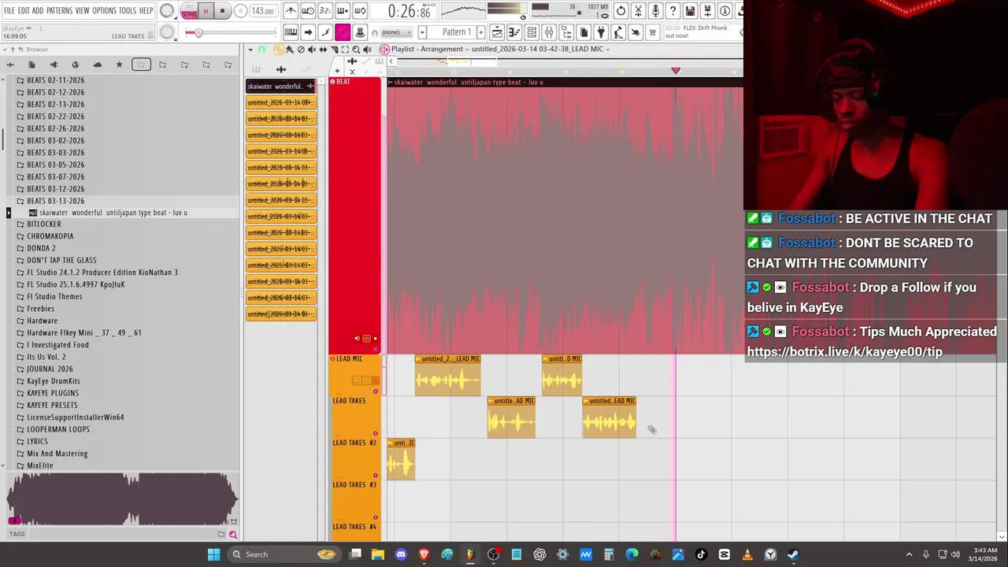Select the skaiwater wonderful beat file
1008x567 pixels.
[113, 213]
